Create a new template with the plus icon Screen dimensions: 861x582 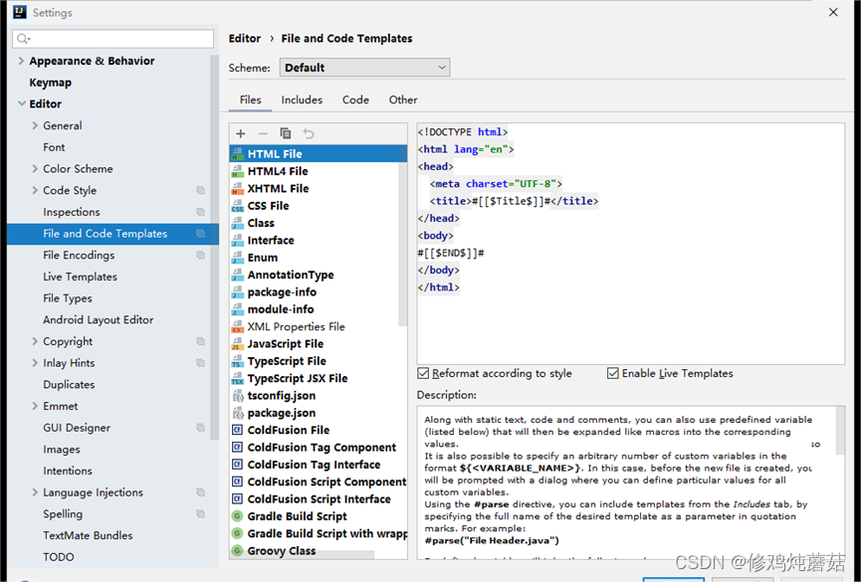[240, 133]
